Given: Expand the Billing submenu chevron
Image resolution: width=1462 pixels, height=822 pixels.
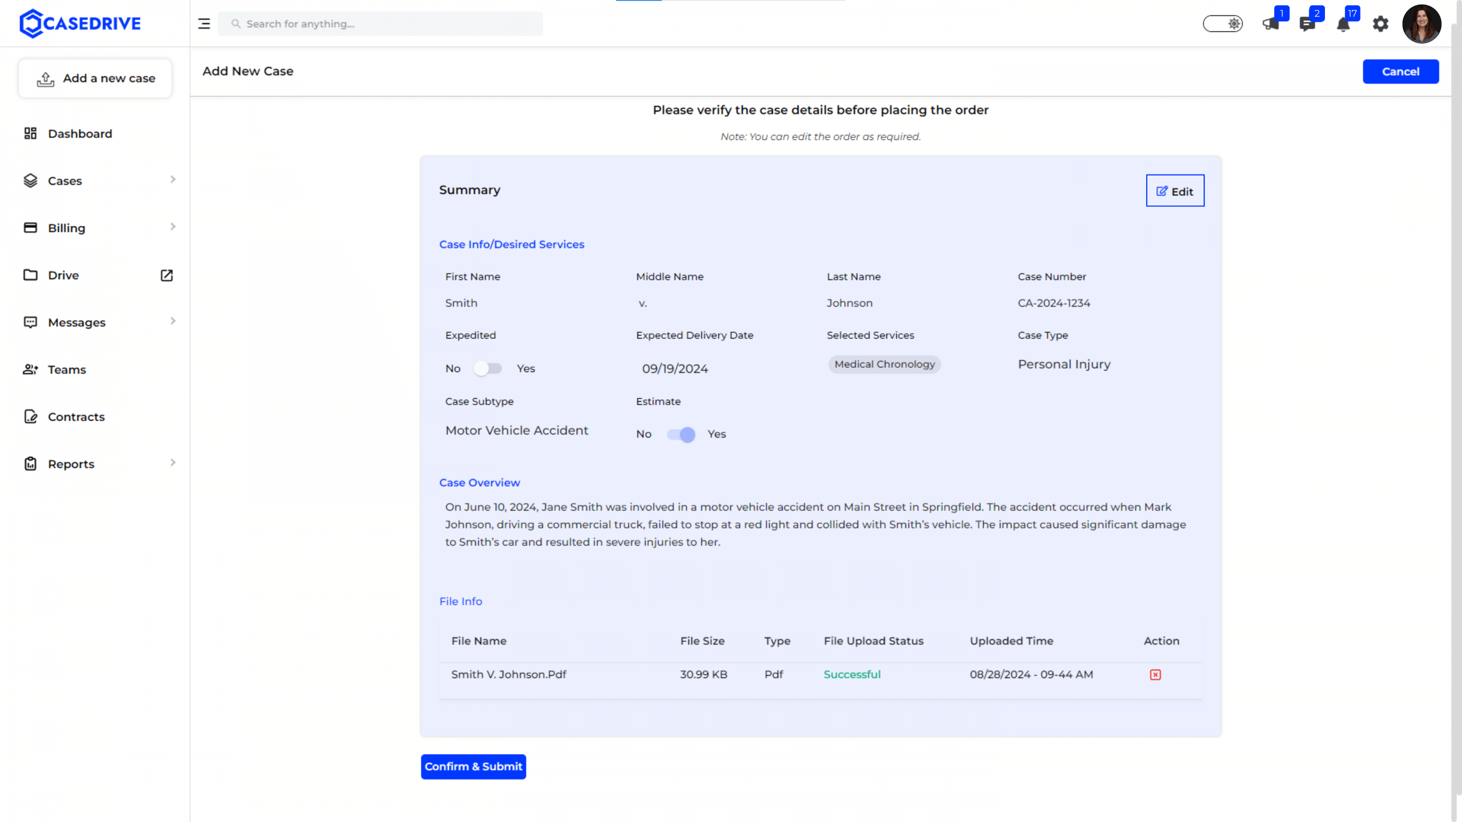Looking at the screenshot, I should 173,227.
